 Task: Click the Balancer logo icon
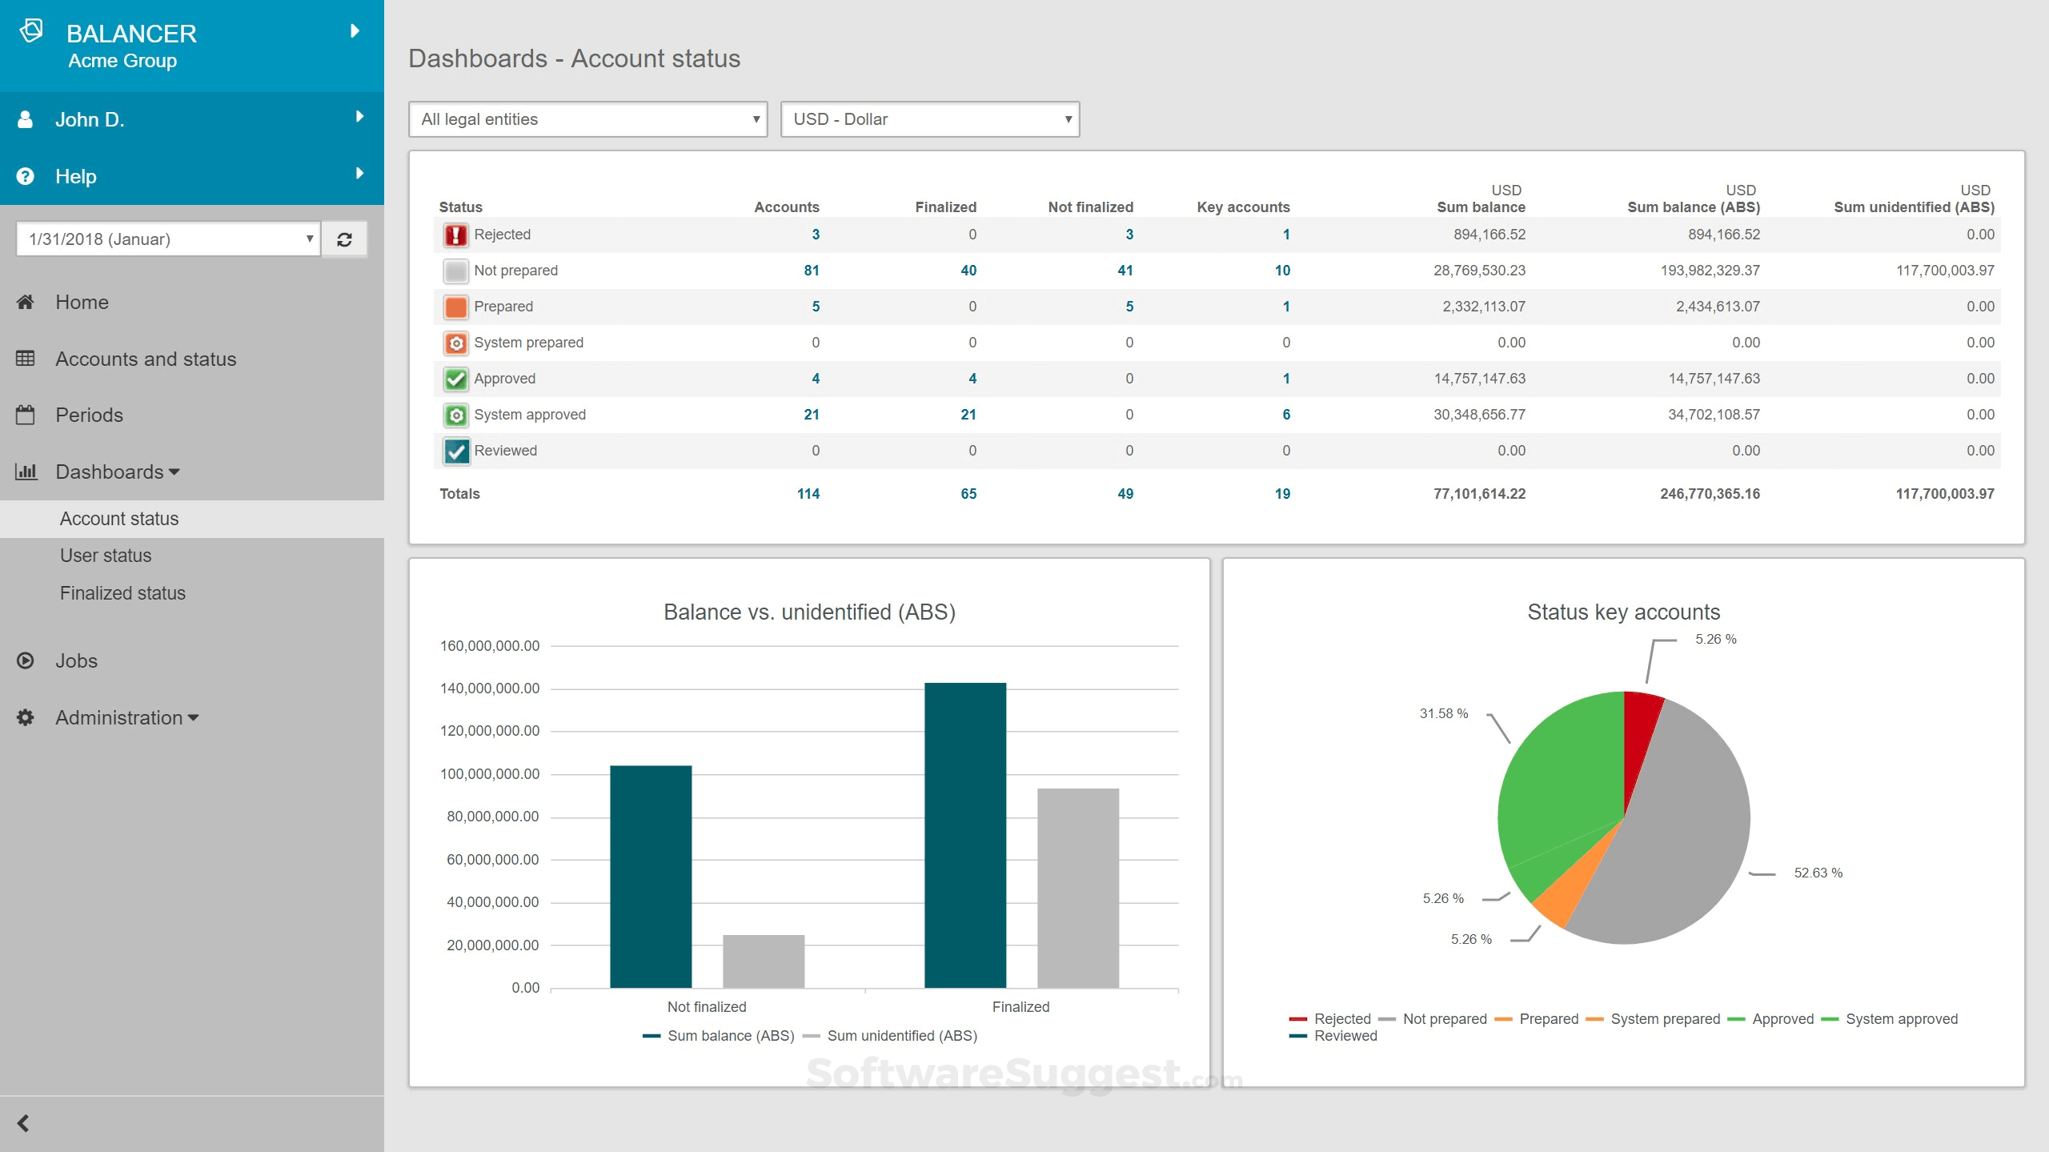32,32
